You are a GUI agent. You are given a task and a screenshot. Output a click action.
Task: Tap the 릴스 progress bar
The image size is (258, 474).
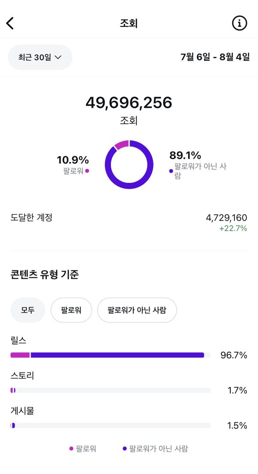110,355
